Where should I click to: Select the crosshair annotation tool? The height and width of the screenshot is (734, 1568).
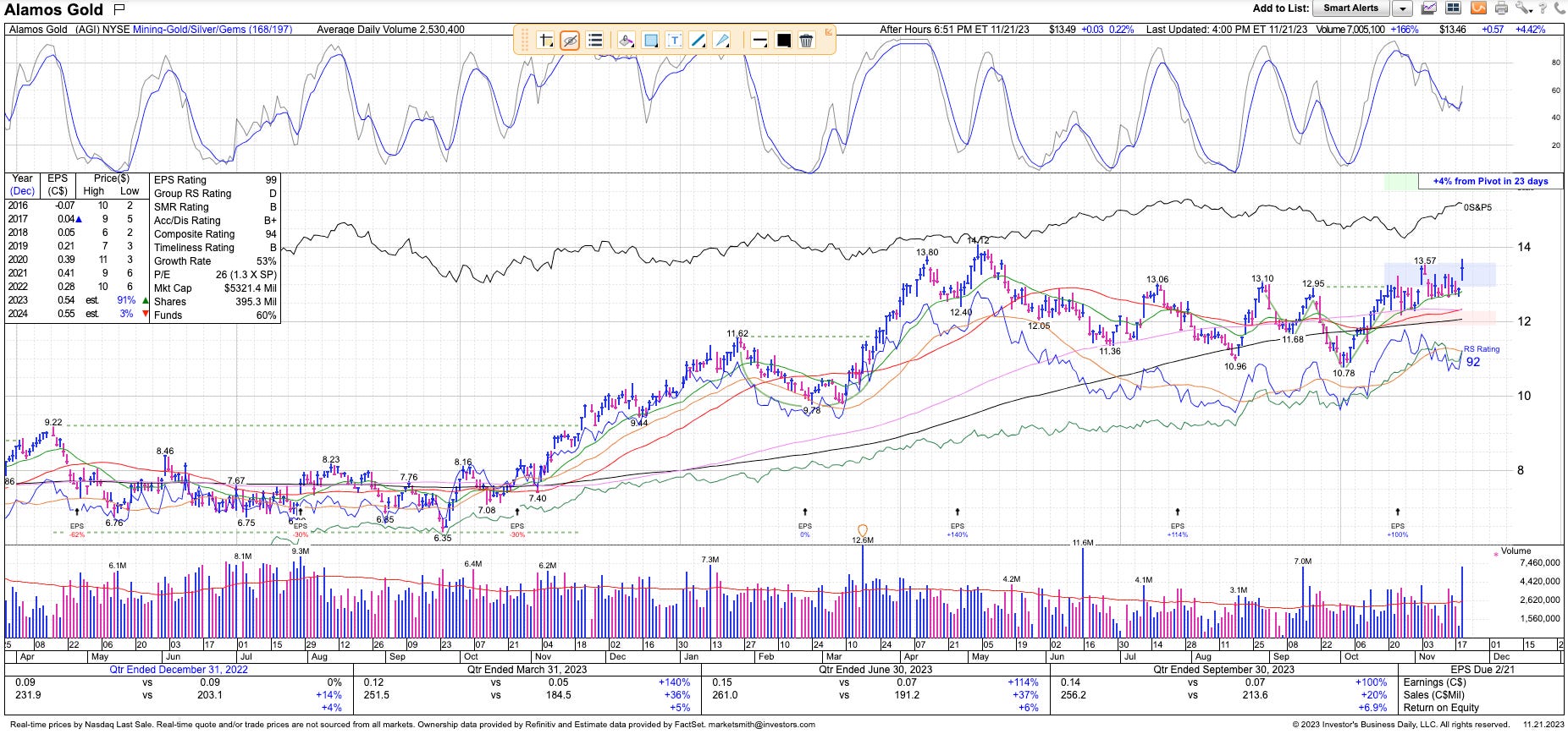coord(546,40)
